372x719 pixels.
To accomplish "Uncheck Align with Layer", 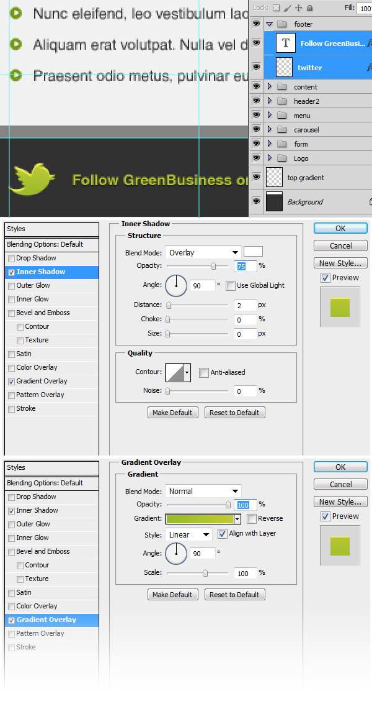I will pyautogui.click(x=223, y=533).
